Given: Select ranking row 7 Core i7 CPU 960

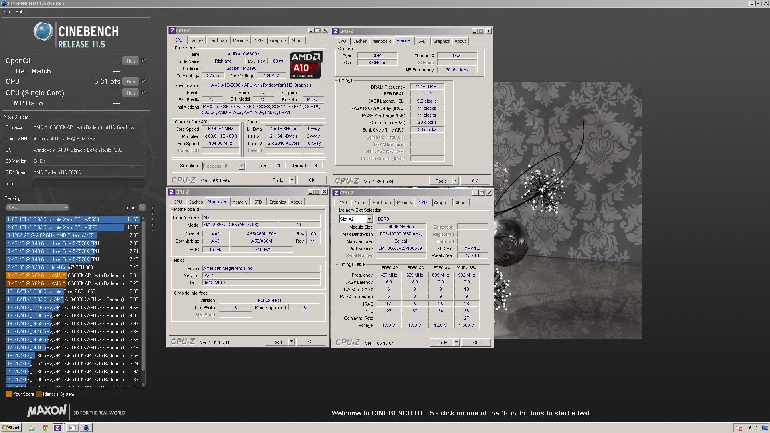Looking at the screenshot, I should click(73, 267).
